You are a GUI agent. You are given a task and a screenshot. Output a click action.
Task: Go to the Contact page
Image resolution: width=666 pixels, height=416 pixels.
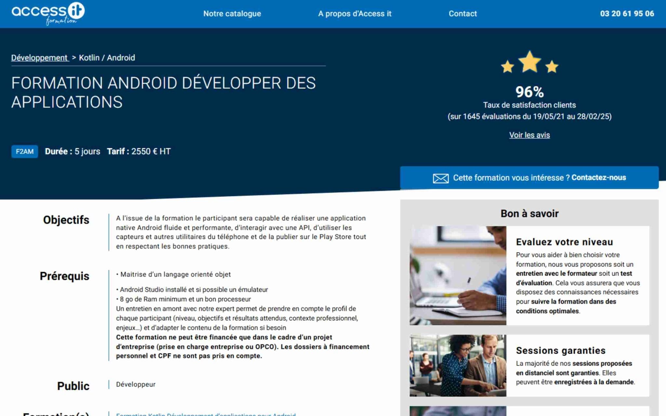[463, 14]
